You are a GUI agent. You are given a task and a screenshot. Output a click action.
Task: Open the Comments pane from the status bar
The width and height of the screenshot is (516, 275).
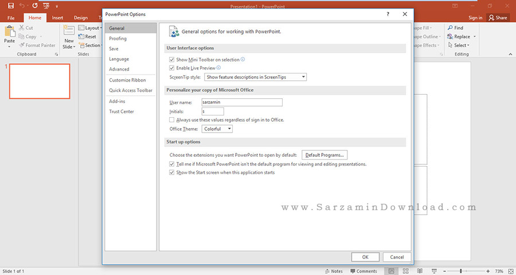coord(363,271)
